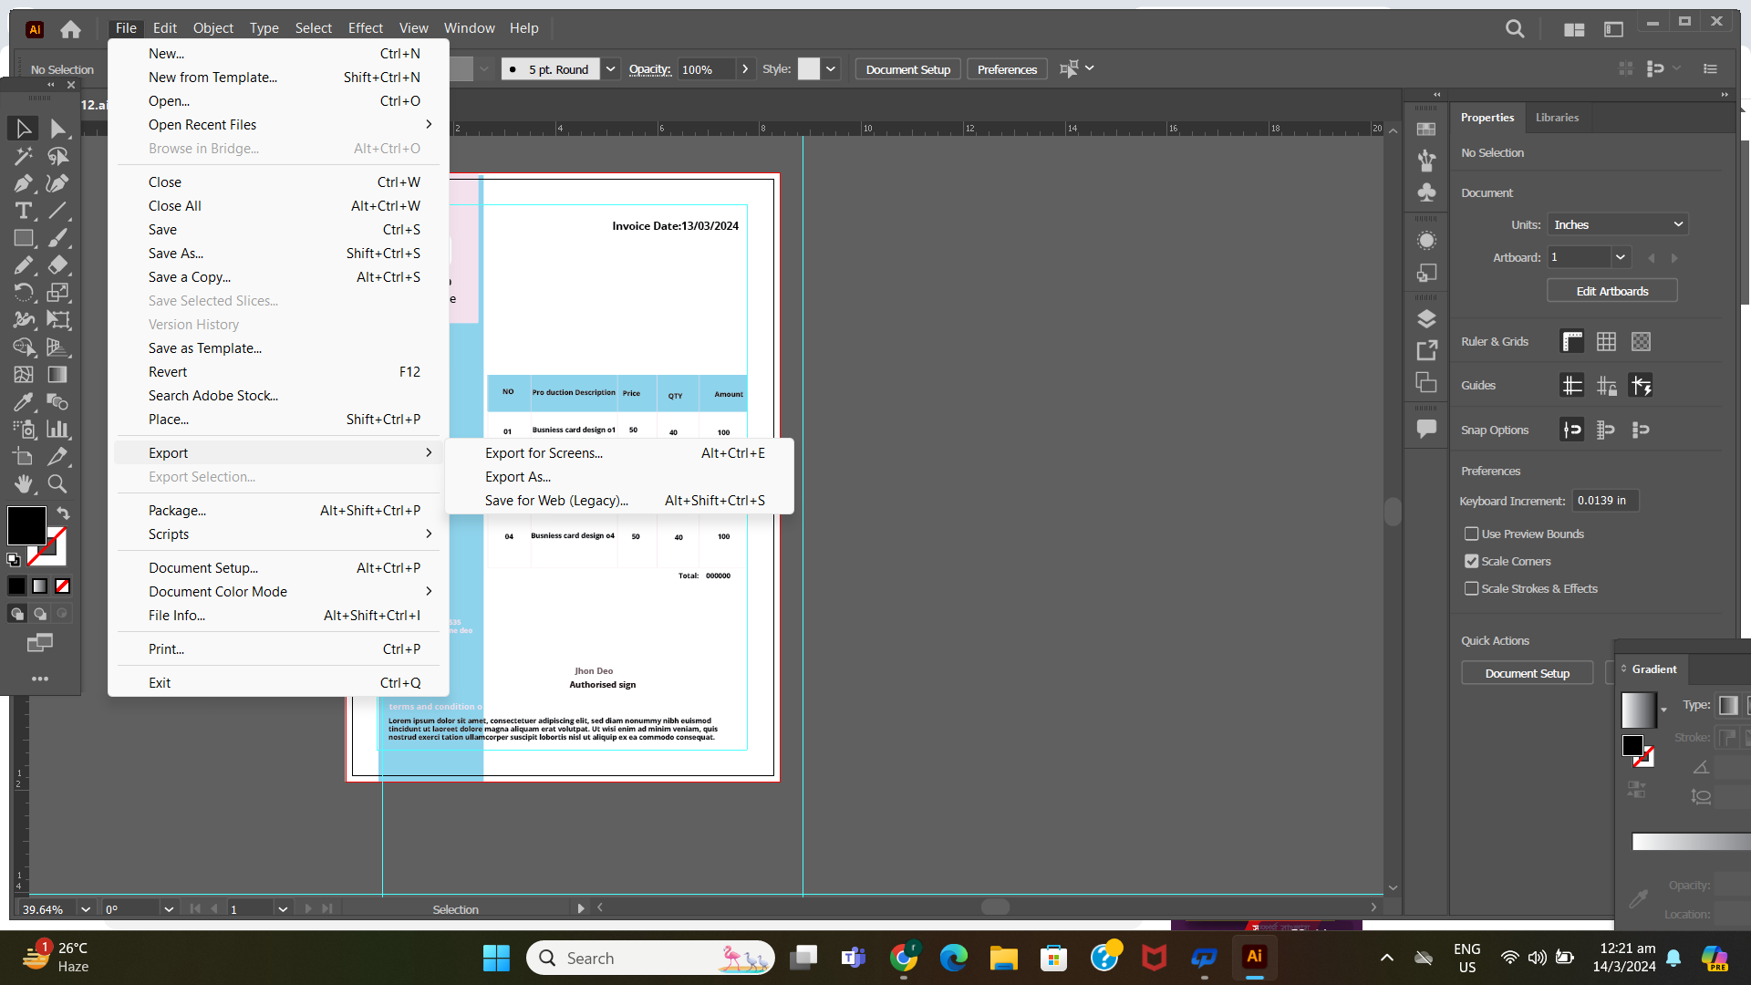Viewport: 1751px width, 985px height.
Task: Click the search magnifier icon at top right
Action: [1515, 29]
